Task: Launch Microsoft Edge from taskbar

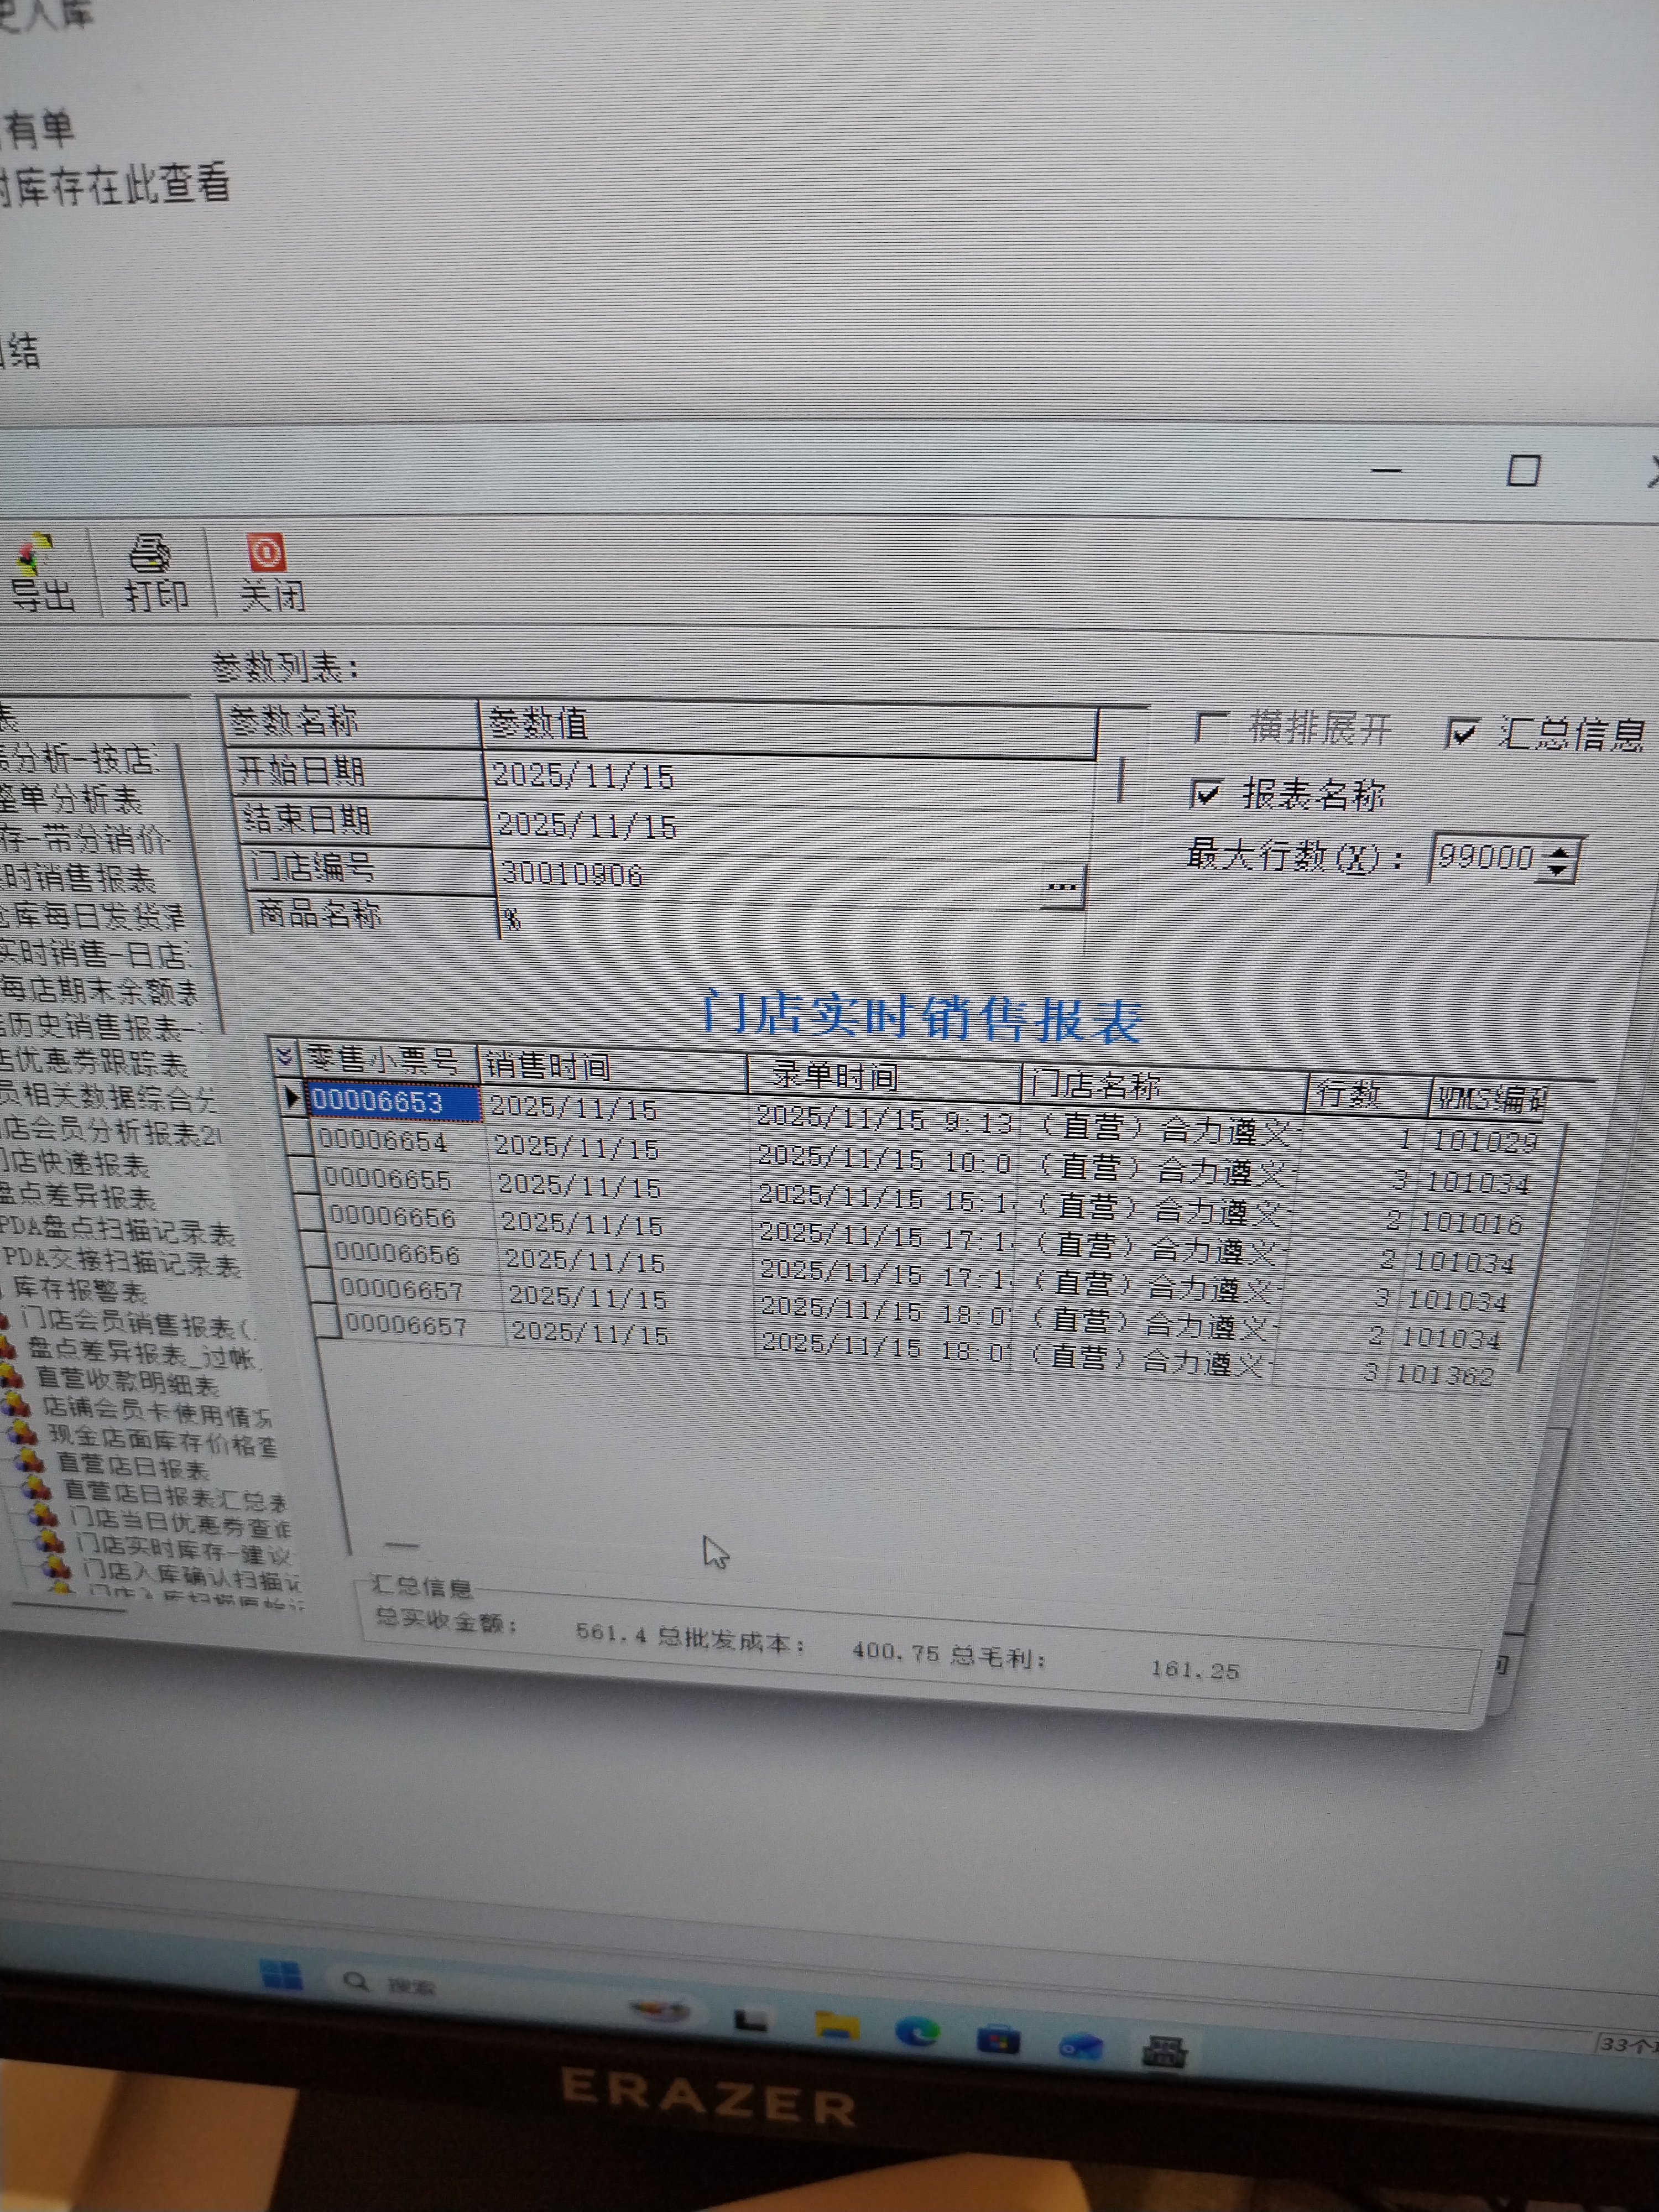Action: tap(917, 2031)
